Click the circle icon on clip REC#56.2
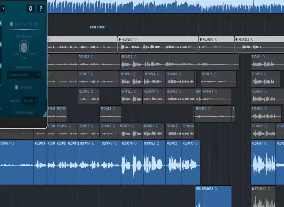 (265, 91)
